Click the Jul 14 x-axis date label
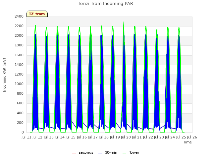The height and width of the screenshot is (159, 212). click(x=60, y=137)
